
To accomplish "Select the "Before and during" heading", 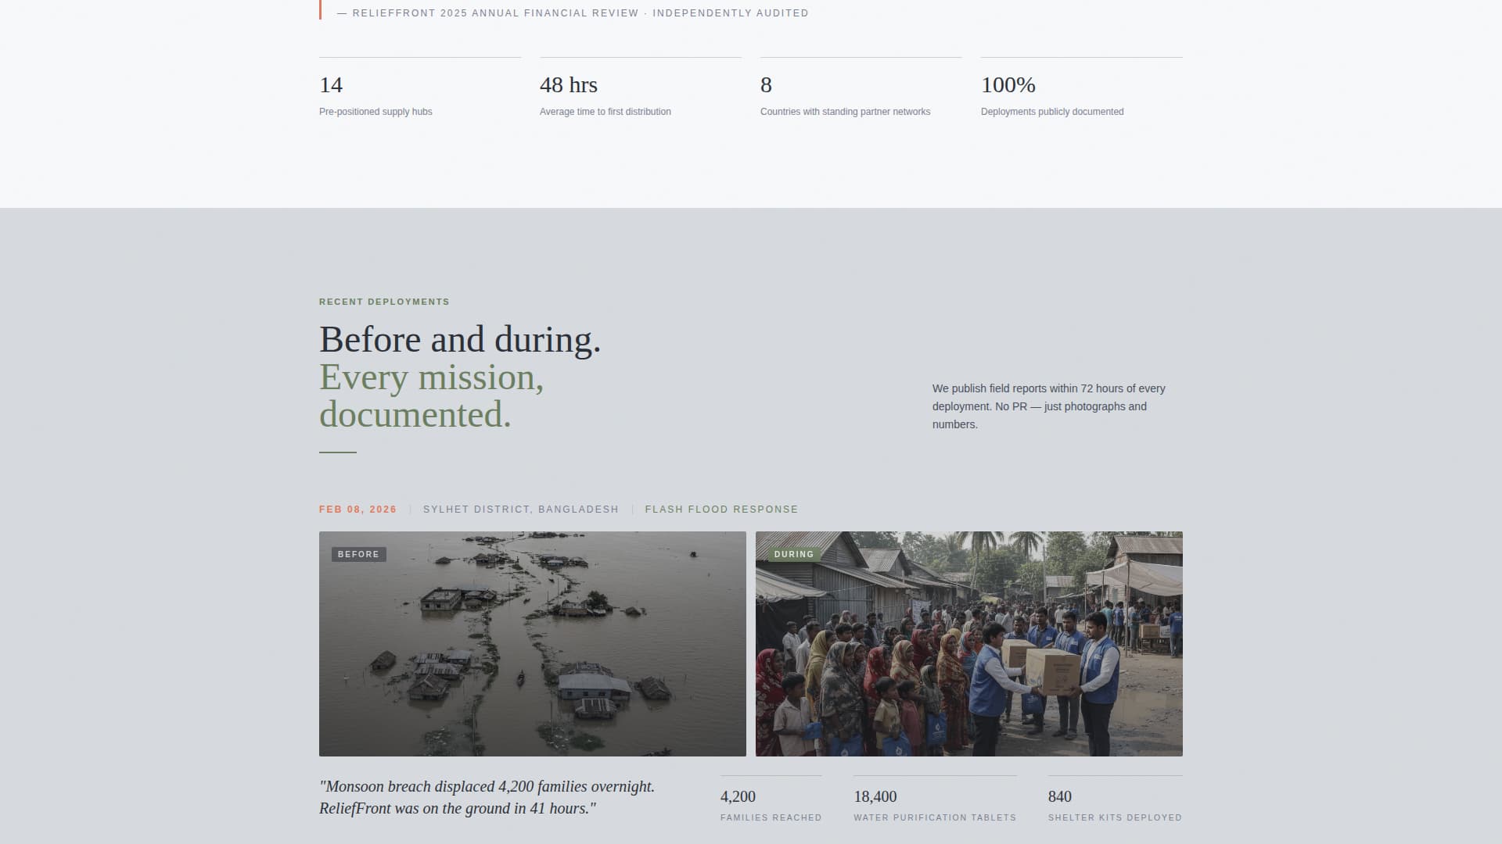I will [x=460, y=339].
